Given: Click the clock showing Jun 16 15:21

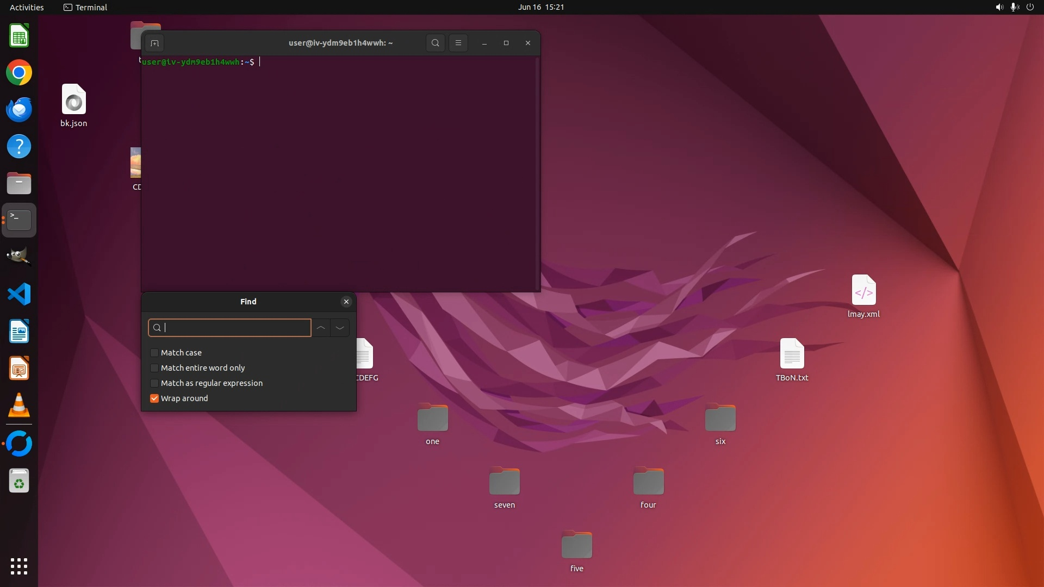Looking at the screenshot, I should click(540, 7).
